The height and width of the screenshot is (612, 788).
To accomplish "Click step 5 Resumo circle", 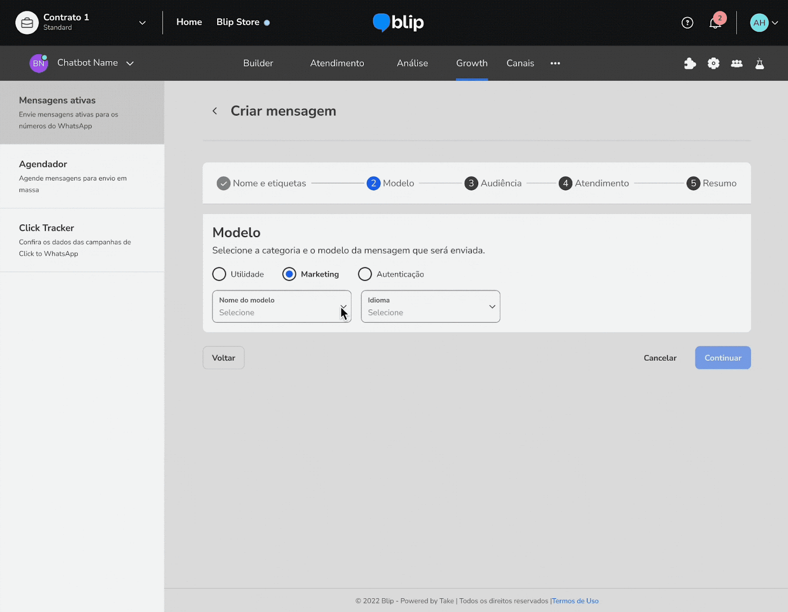I will click(x=693, y=184).
